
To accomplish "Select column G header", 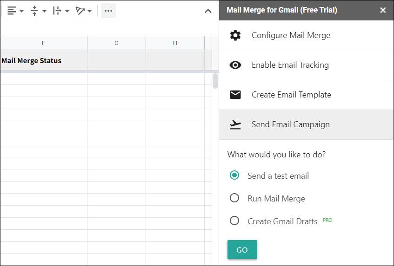I will tap(116, 43).
